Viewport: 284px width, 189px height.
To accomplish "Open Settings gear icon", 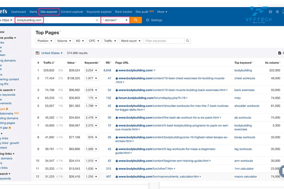I will [148, 20].
